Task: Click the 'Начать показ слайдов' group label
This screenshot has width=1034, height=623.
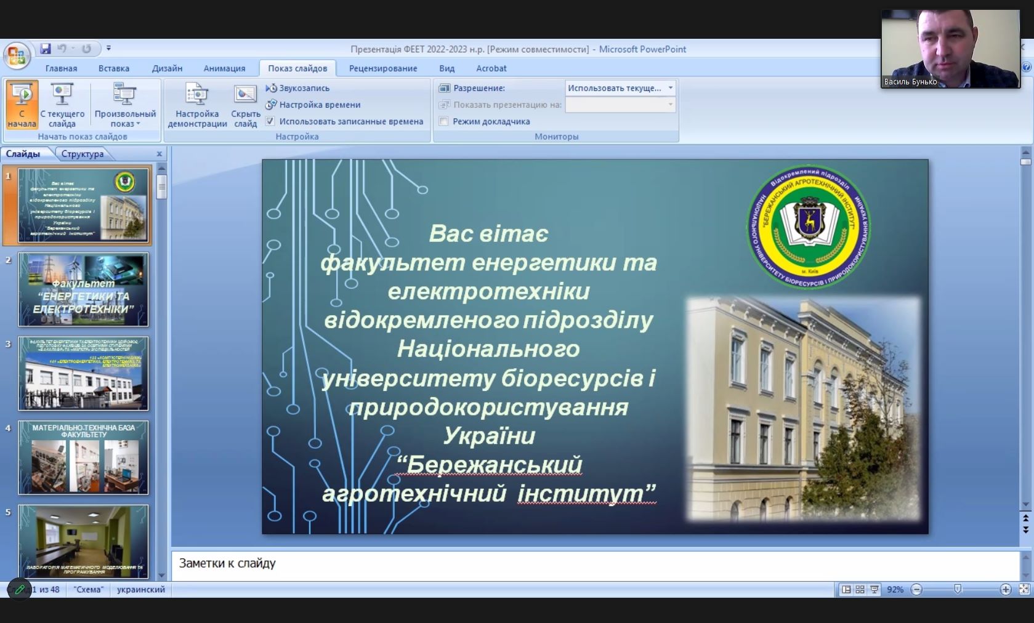Action: [x=83, y=137]
